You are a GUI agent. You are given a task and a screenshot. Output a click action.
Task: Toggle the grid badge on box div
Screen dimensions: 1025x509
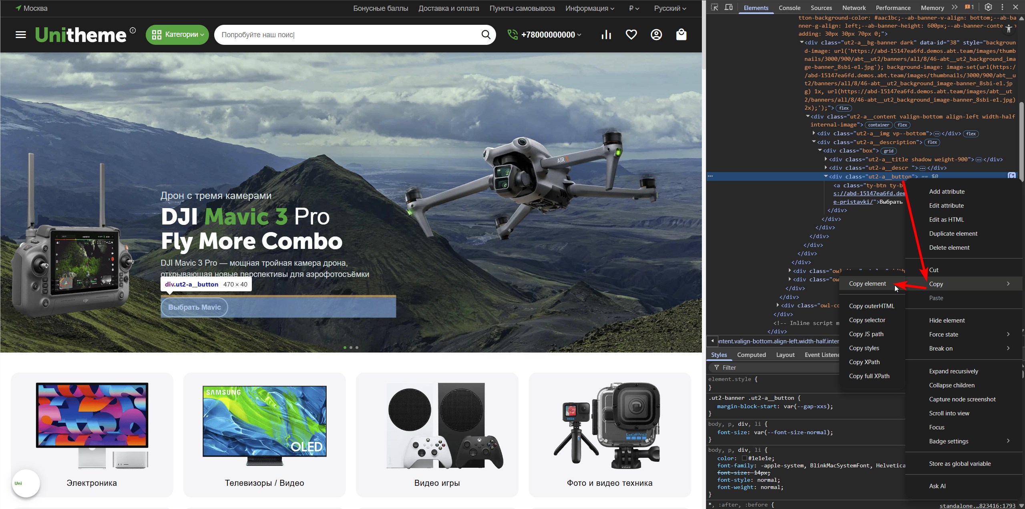[888, 151]
